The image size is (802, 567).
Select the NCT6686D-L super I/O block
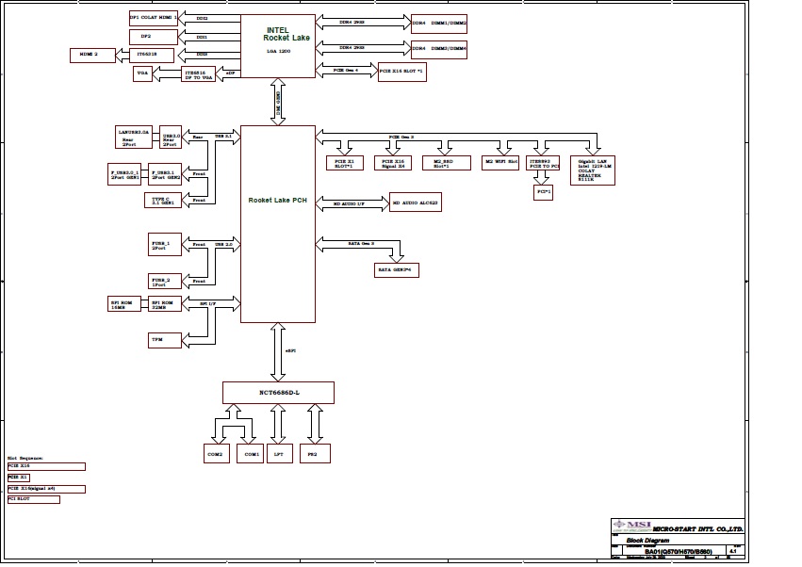[277, 392]
